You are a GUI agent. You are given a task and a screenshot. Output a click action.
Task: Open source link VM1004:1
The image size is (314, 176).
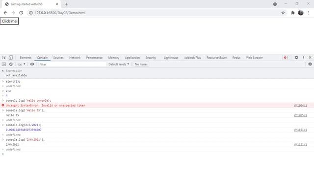(x=300, y=106)
